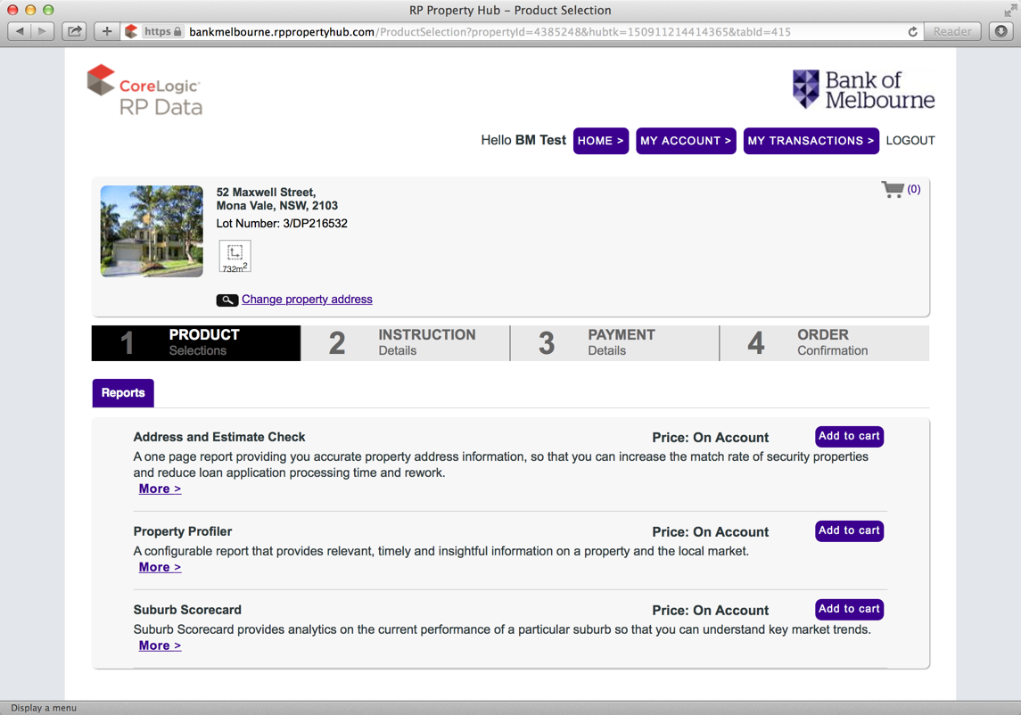The image size is (1021, 715).
Task: Click the Property Profiler title
Action: [x=182, y=531]
